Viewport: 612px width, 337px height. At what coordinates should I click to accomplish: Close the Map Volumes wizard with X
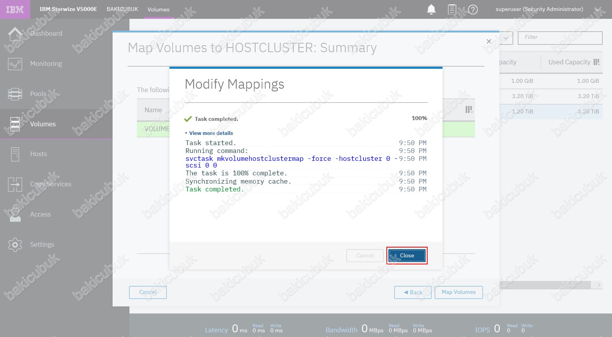(489, 41)
